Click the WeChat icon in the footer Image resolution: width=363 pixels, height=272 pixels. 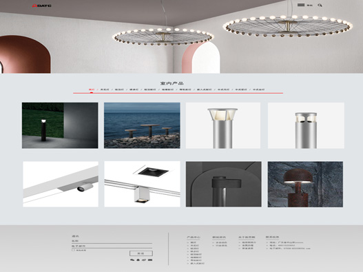[x=132, y=260]
